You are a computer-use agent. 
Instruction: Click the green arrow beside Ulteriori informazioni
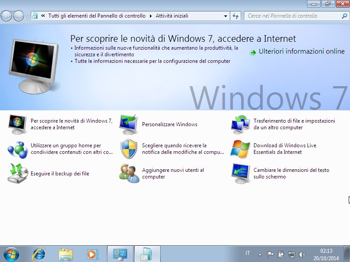coord(253,53)
